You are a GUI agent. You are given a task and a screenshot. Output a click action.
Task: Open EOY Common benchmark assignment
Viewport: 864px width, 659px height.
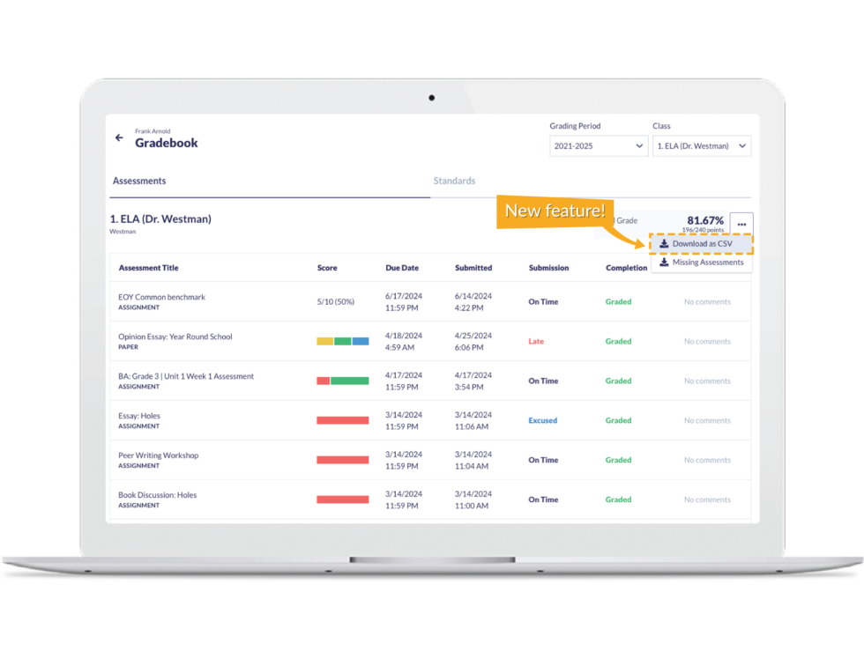(161, 297)
